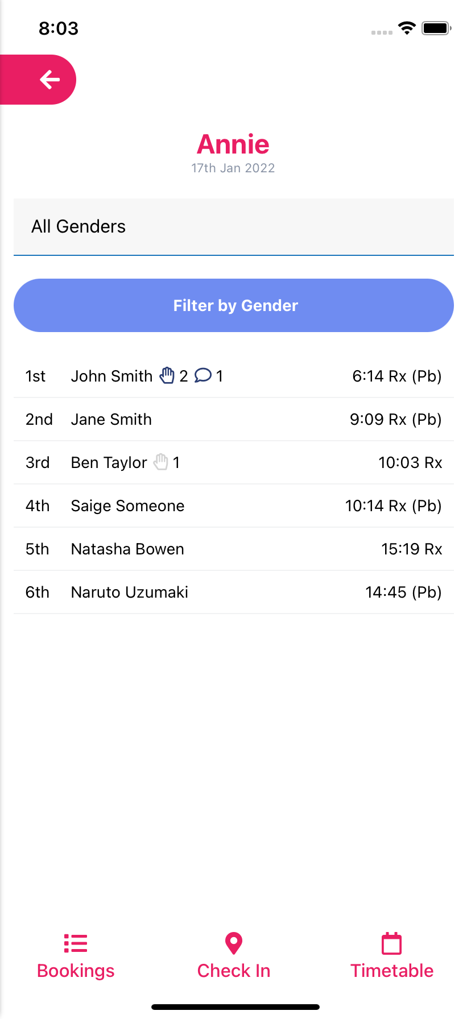Tap the Annie page title
471x1019 pixels.
point(233,144)
